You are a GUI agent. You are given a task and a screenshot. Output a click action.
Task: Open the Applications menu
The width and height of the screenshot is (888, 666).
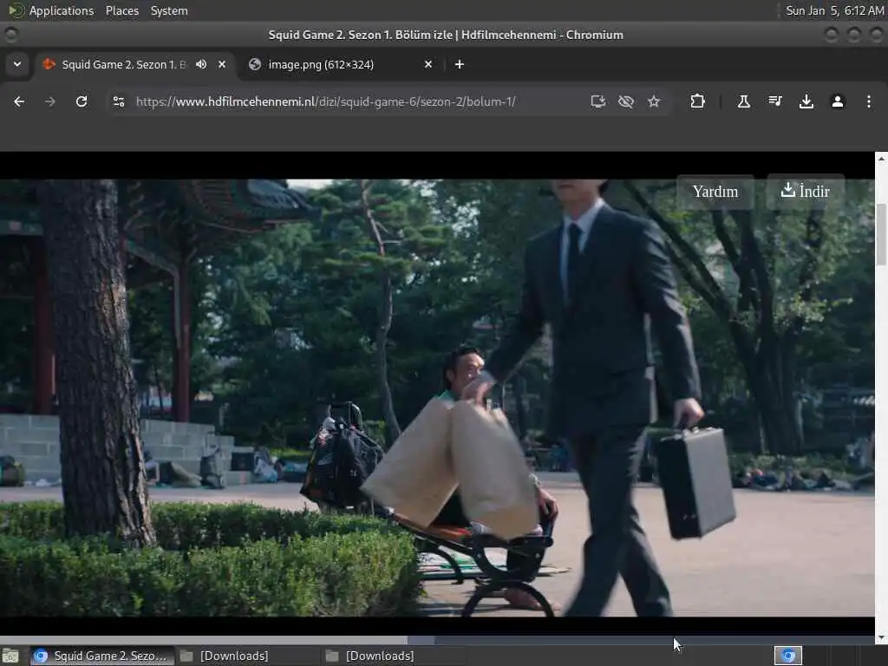click(62, 10)
